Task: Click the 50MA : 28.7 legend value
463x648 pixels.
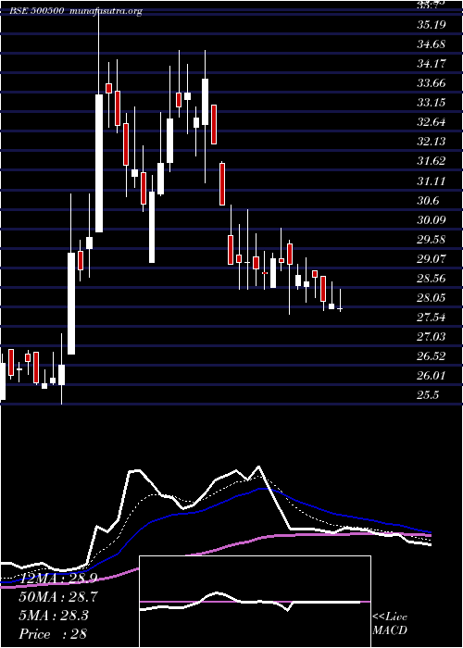Action: pos(58,597)
